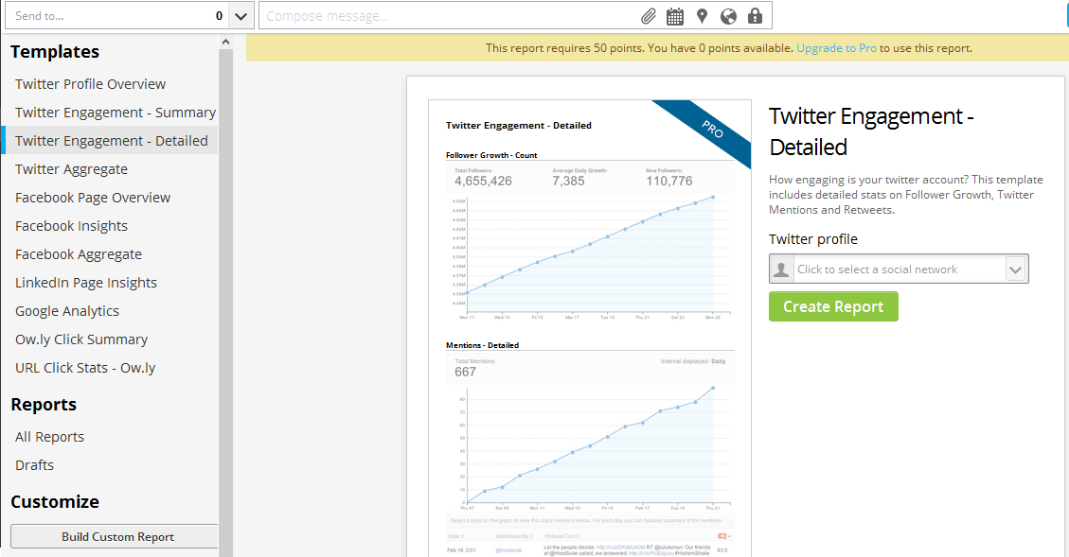Click the Templates heading

(55, 52)
